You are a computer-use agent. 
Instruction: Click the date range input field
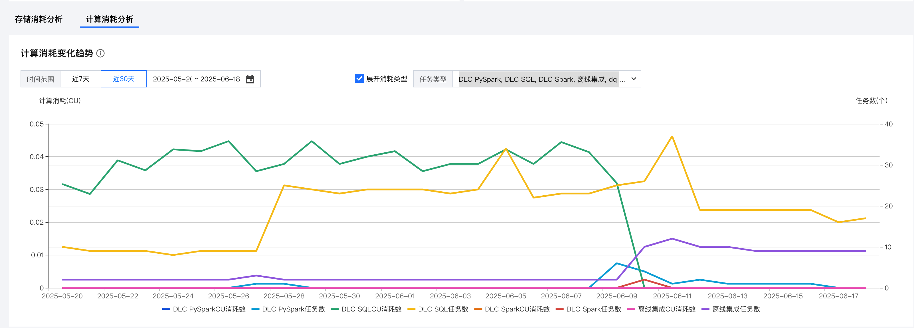[196, 79]
